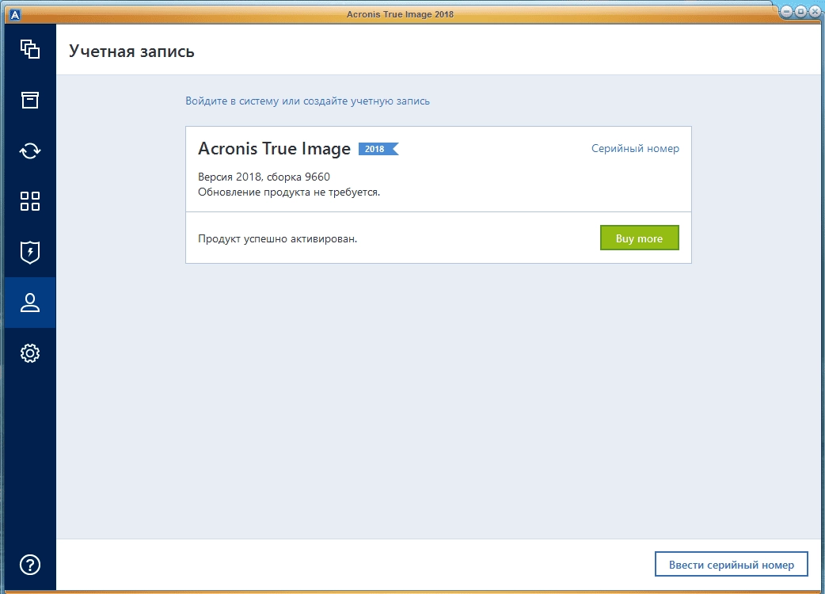Open the Sync section icon

pos(30,151)
